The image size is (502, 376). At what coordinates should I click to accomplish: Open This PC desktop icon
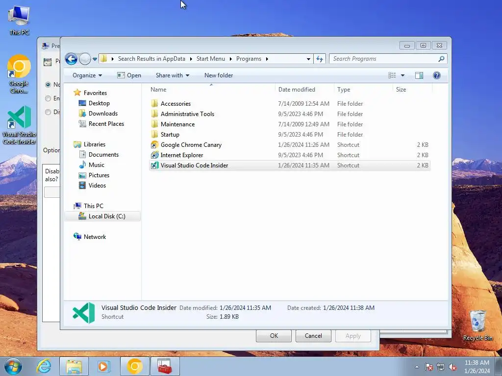click(x=19, y=20)
